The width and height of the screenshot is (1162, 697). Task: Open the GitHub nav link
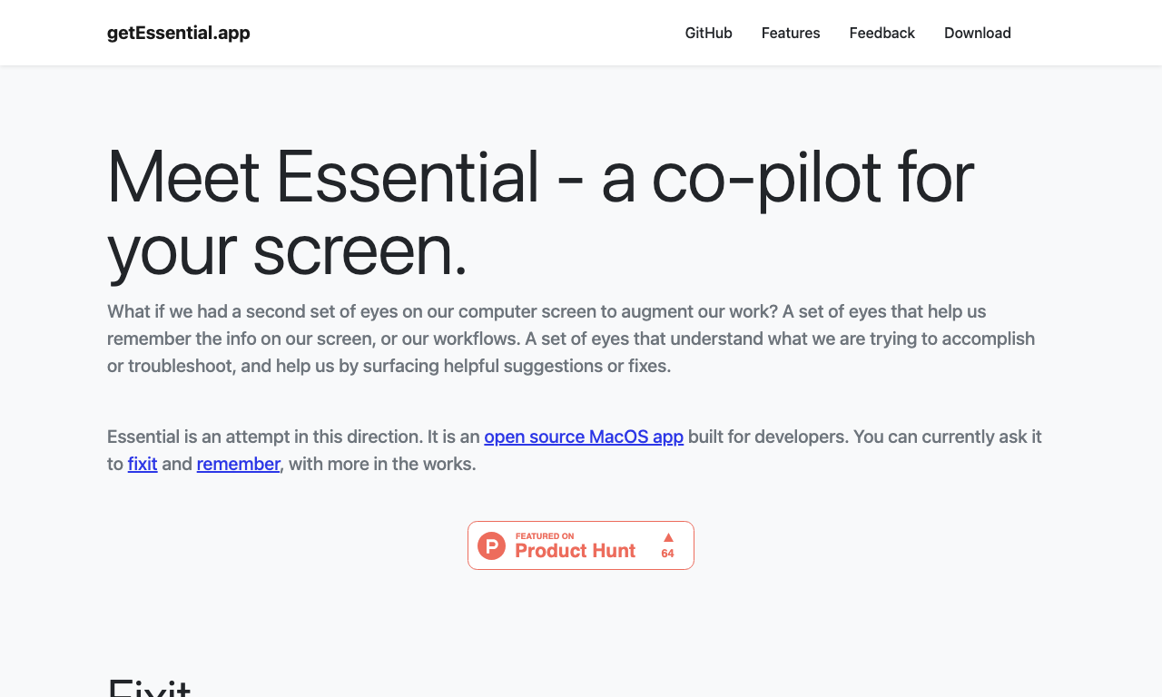click(x=708, y=33)
